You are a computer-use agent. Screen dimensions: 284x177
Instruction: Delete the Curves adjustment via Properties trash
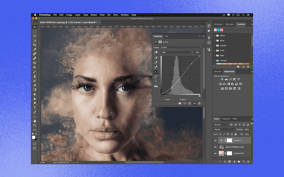click(199, 104)
